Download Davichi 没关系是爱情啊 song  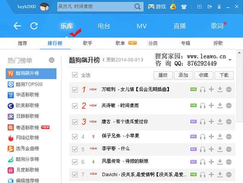click(x=220, y=175)
